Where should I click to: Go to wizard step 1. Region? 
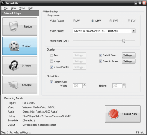click(20, 26)
